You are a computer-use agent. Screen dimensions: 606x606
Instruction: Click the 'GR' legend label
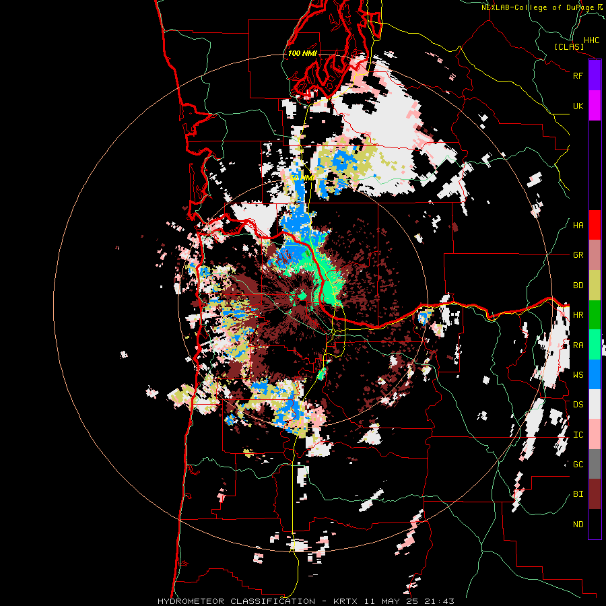[578, 255]
